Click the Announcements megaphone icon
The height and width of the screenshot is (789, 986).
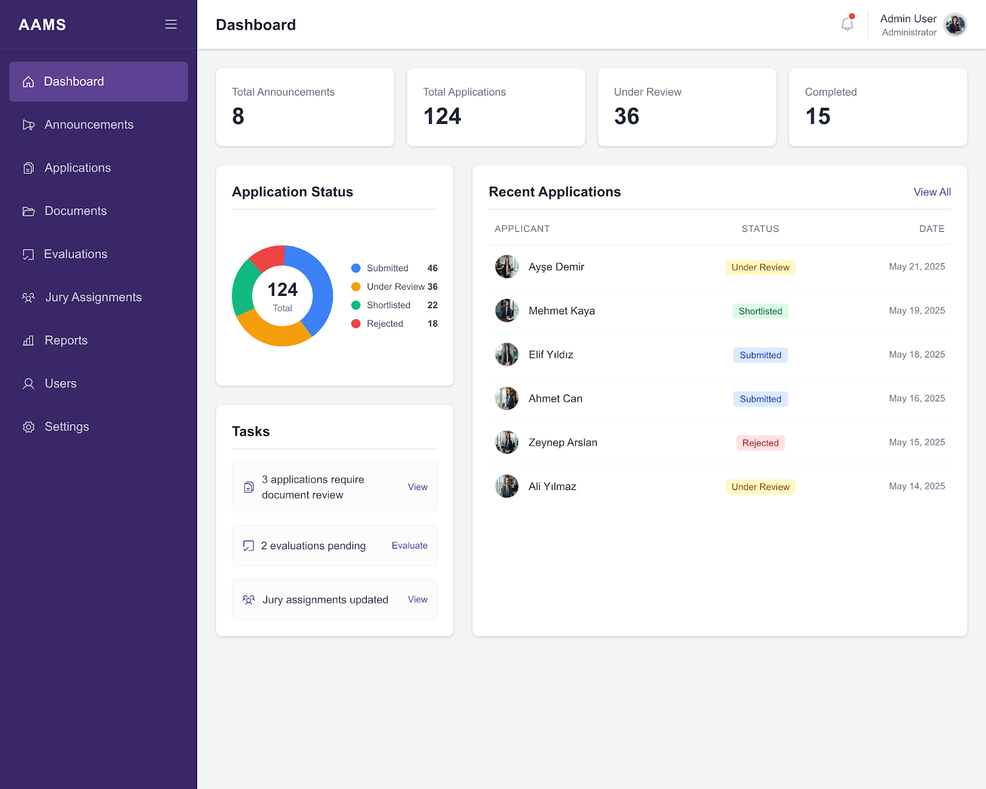click(28, 125)
